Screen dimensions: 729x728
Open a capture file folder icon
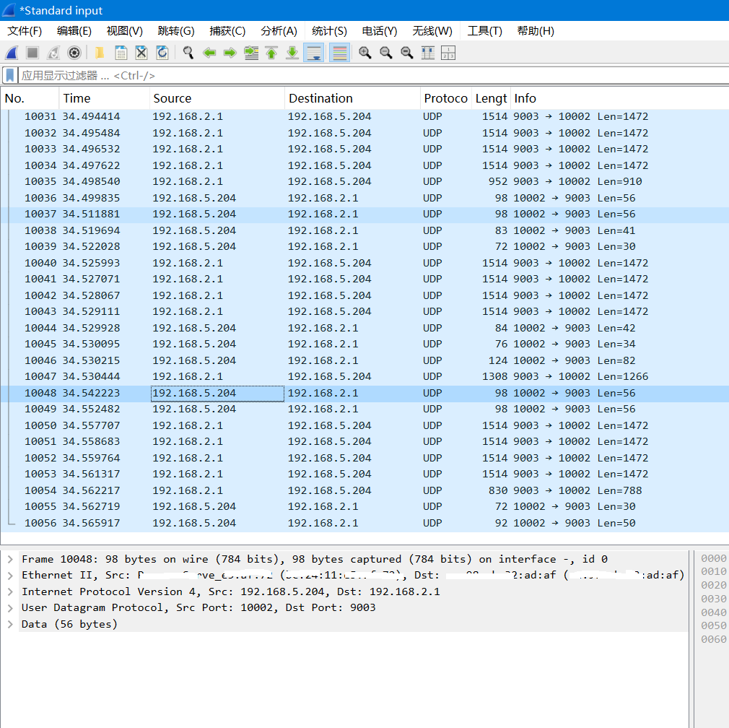[100, 53]
